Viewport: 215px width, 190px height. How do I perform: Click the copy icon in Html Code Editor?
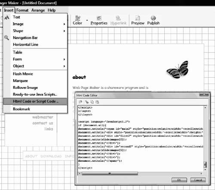tap(92, 102)
